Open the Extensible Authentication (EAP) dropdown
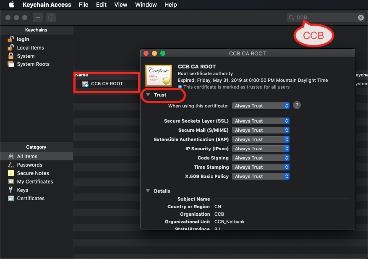The image size is (368, 259). [261, 139]
